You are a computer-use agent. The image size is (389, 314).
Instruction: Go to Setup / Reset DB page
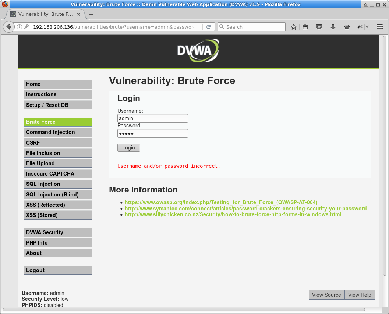tap(58, 105)
